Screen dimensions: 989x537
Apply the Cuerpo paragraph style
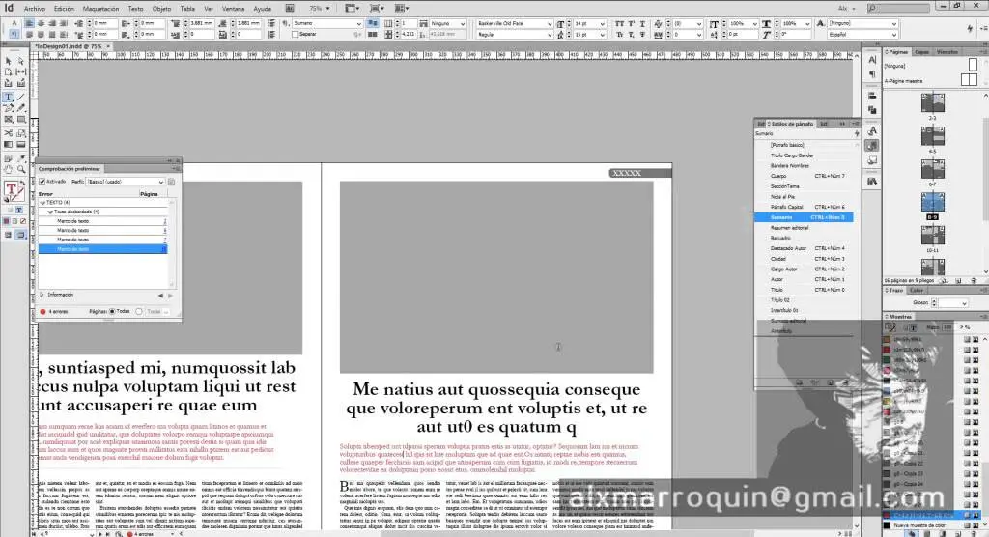click(x=805, y=176)
